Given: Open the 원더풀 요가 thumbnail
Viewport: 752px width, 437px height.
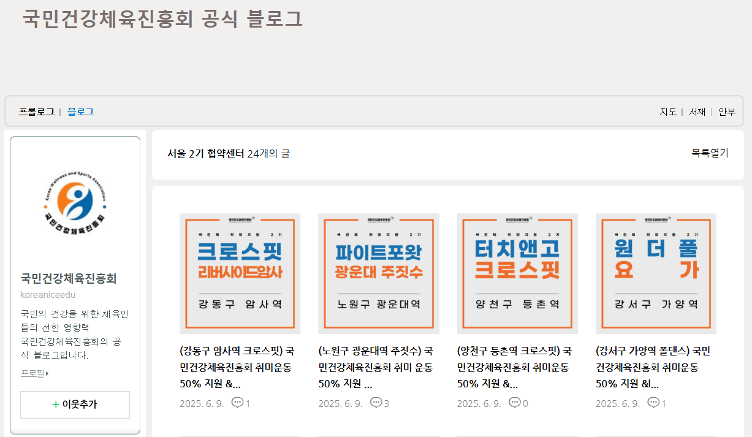Looking at the screenshot, I should tap(656, 273).
